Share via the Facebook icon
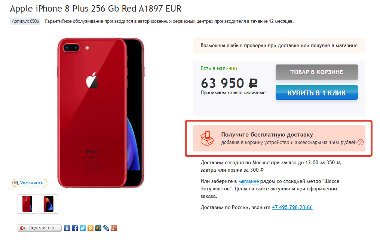The height and width of the screenshot is (242, 380). pyautogui.click(x=75, y=228)
